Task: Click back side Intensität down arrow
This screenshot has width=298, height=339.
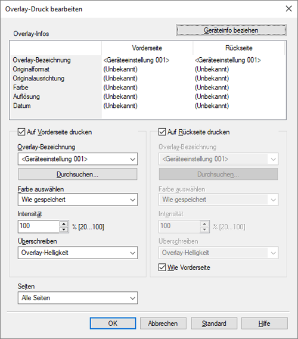Action: click(x=204, y=229)
